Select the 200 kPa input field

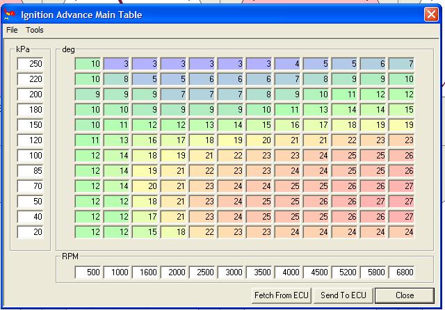[30, 94]
